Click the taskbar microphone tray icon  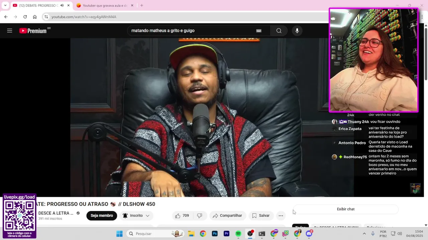pos(373,234)
